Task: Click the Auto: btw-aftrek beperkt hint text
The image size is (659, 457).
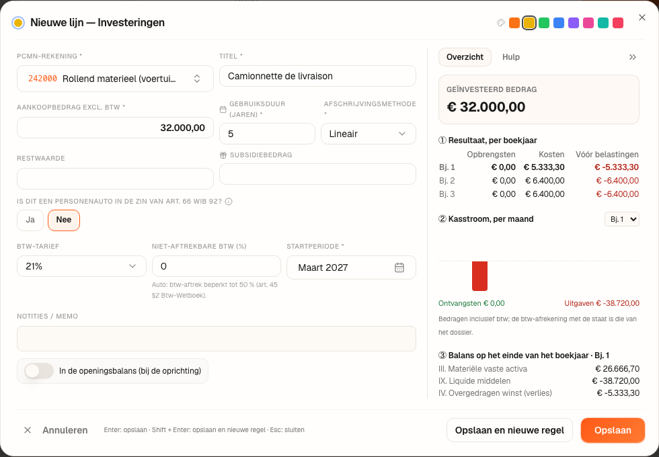Action: (x=215, y=290)
